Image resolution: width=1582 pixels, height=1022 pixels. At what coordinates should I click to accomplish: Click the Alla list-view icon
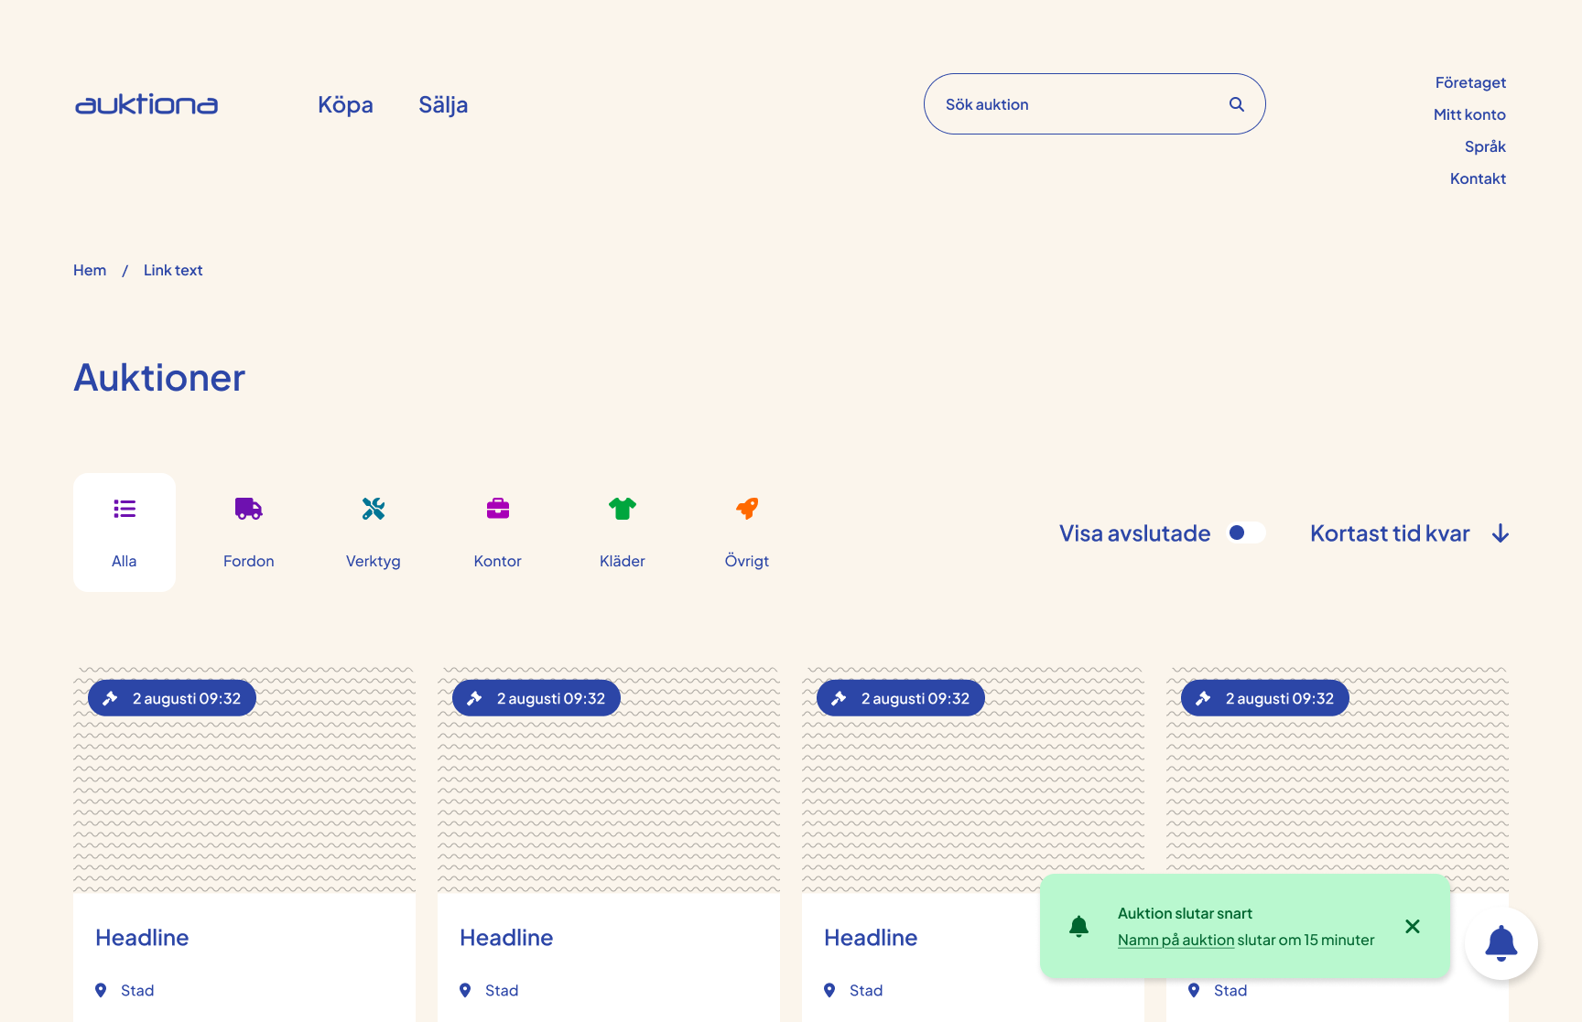[x=124, y=509]
